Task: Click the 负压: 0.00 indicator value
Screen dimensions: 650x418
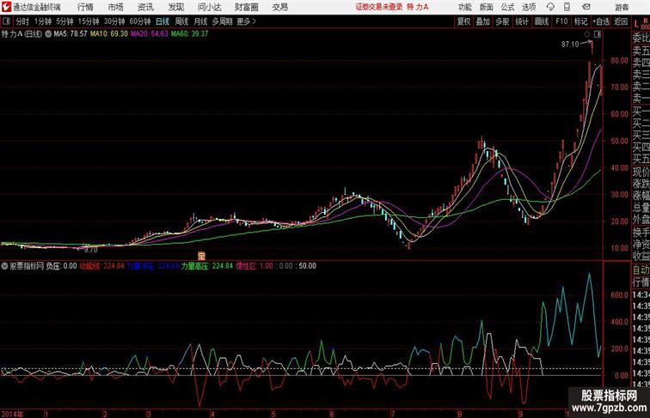Action: coord(61,266)
